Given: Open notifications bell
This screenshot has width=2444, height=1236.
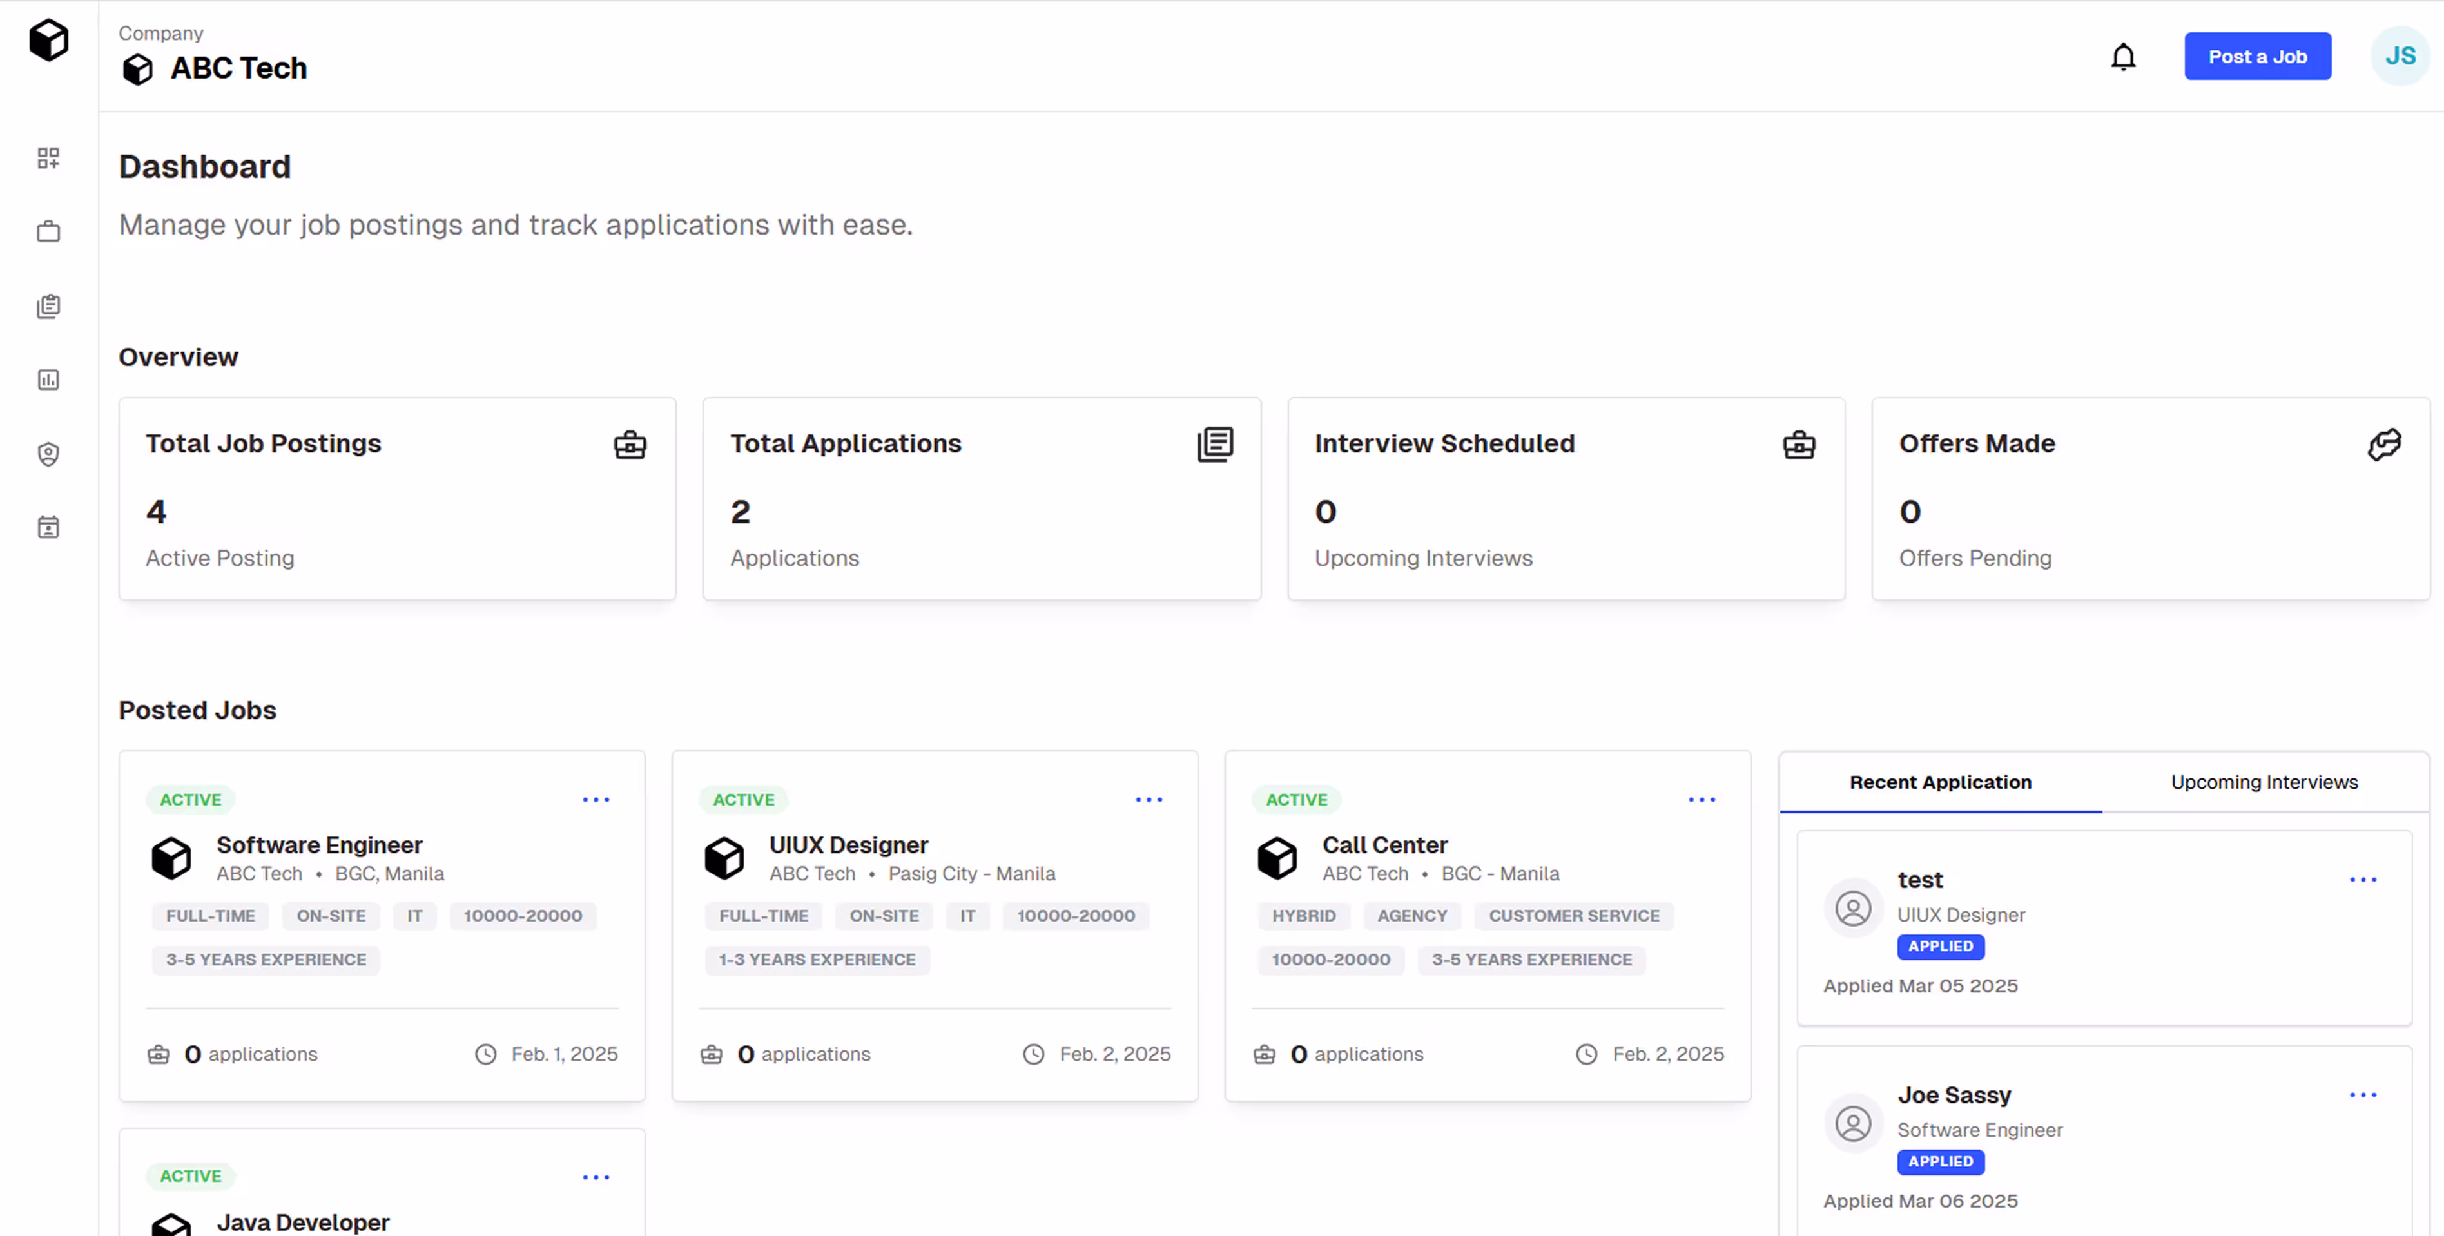Looking at the screenshot, I should click(x=2123, y=57).
